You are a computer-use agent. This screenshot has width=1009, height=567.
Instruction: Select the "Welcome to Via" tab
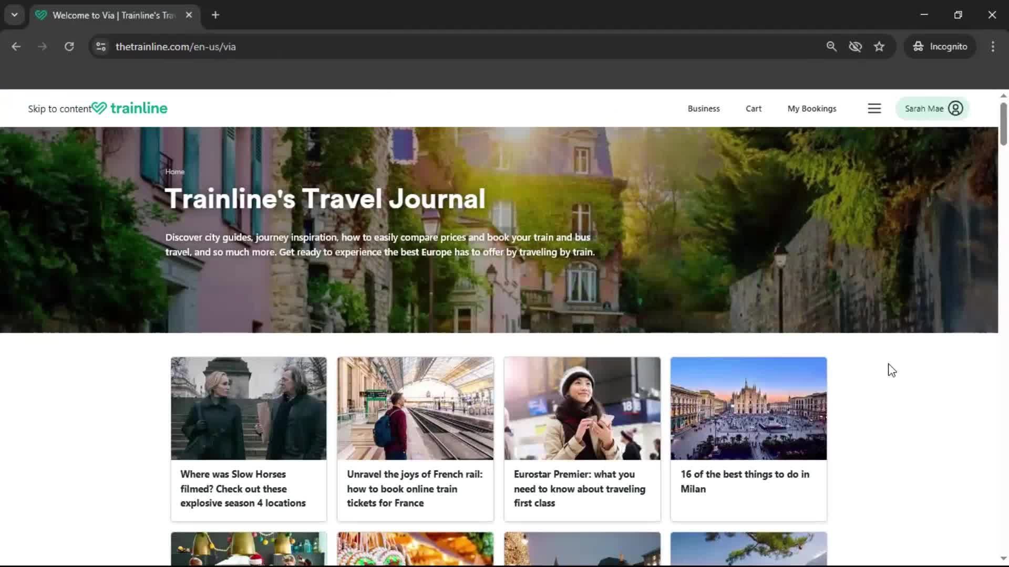click(x=105, y=15)
